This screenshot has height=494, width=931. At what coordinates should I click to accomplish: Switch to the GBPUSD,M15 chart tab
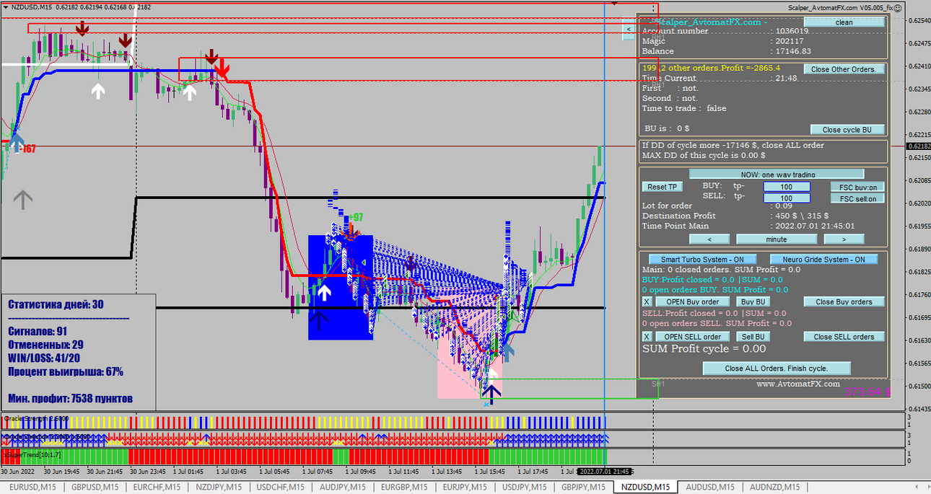click(x=94, y=488)
